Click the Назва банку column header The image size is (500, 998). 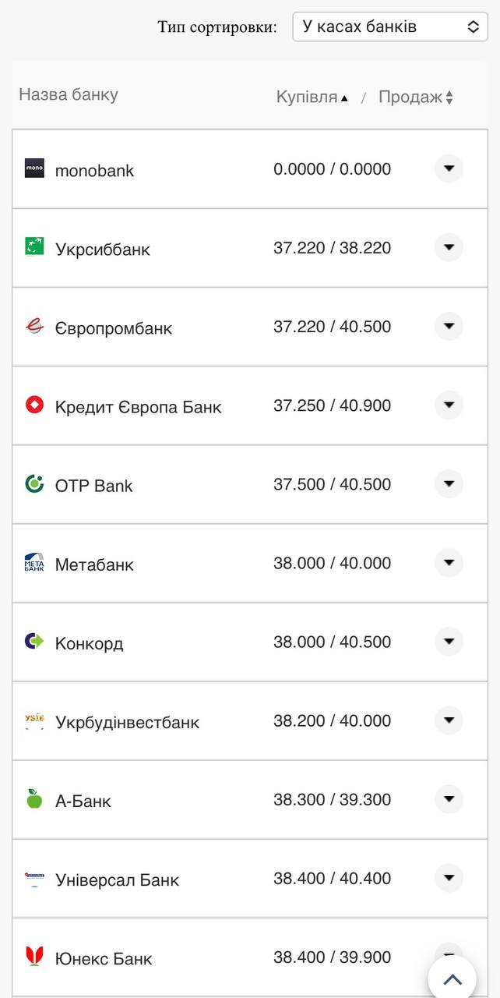point(67,94)
